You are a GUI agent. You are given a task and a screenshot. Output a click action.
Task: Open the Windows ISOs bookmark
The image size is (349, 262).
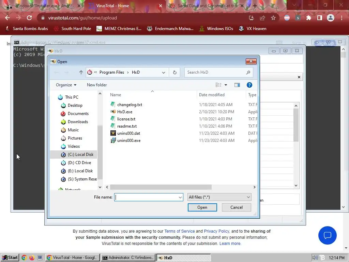(216, 29)
